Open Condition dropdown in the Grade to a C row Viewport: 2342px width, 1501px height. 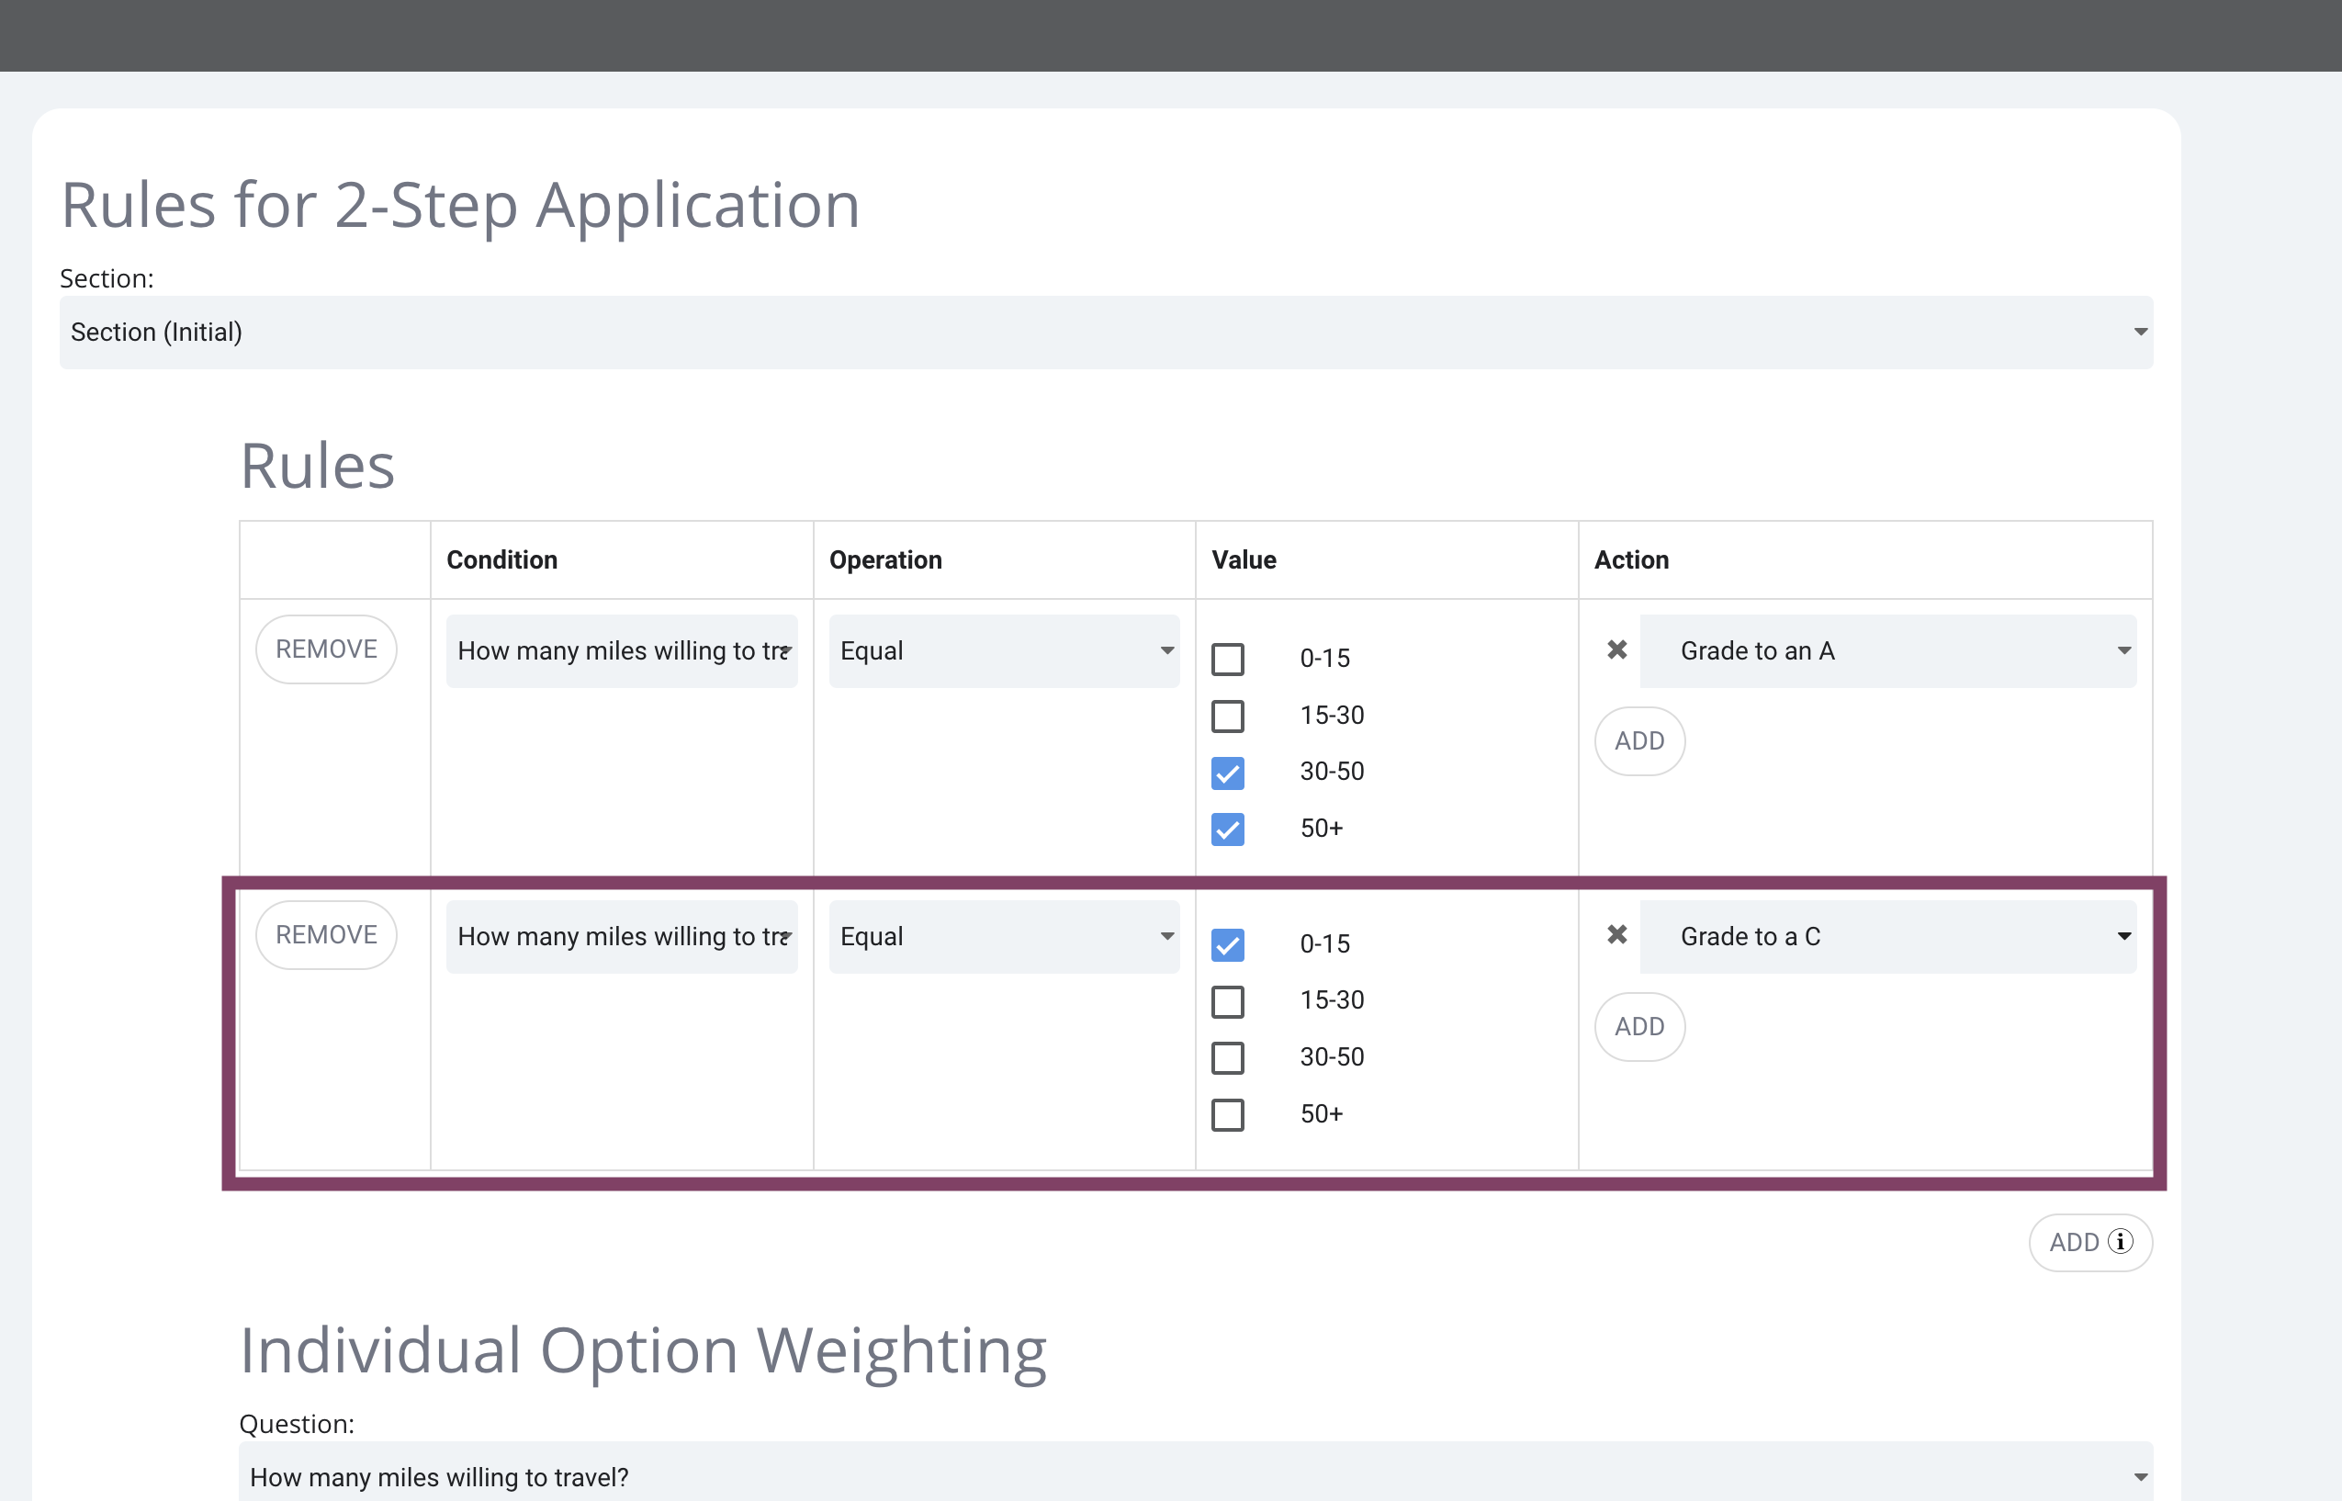(x=622, y=937)
